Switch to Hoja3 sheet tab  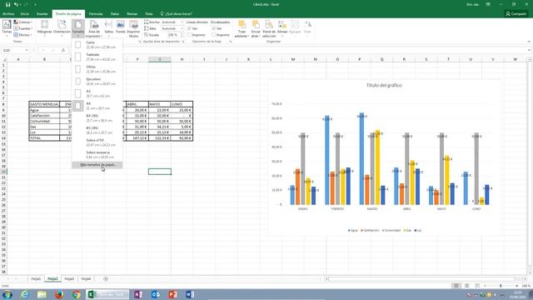click(69, 279)
